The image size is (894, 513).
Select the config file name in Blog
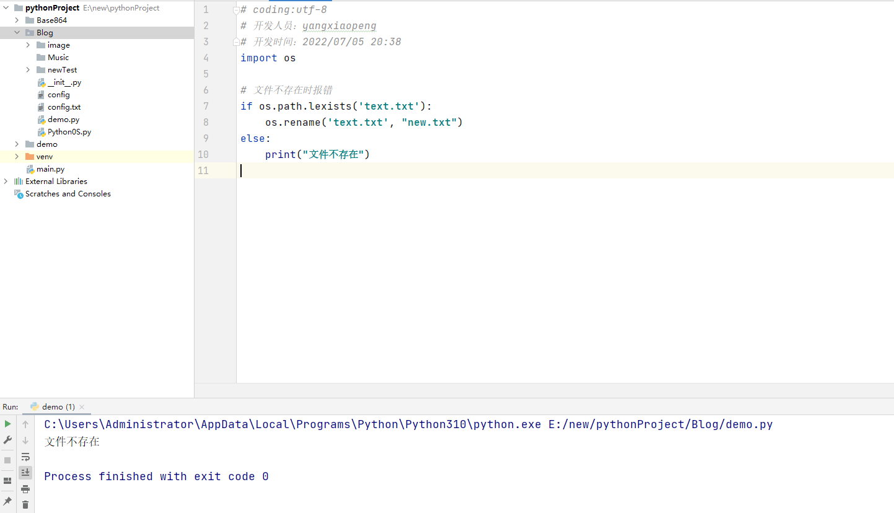point(59,95)
